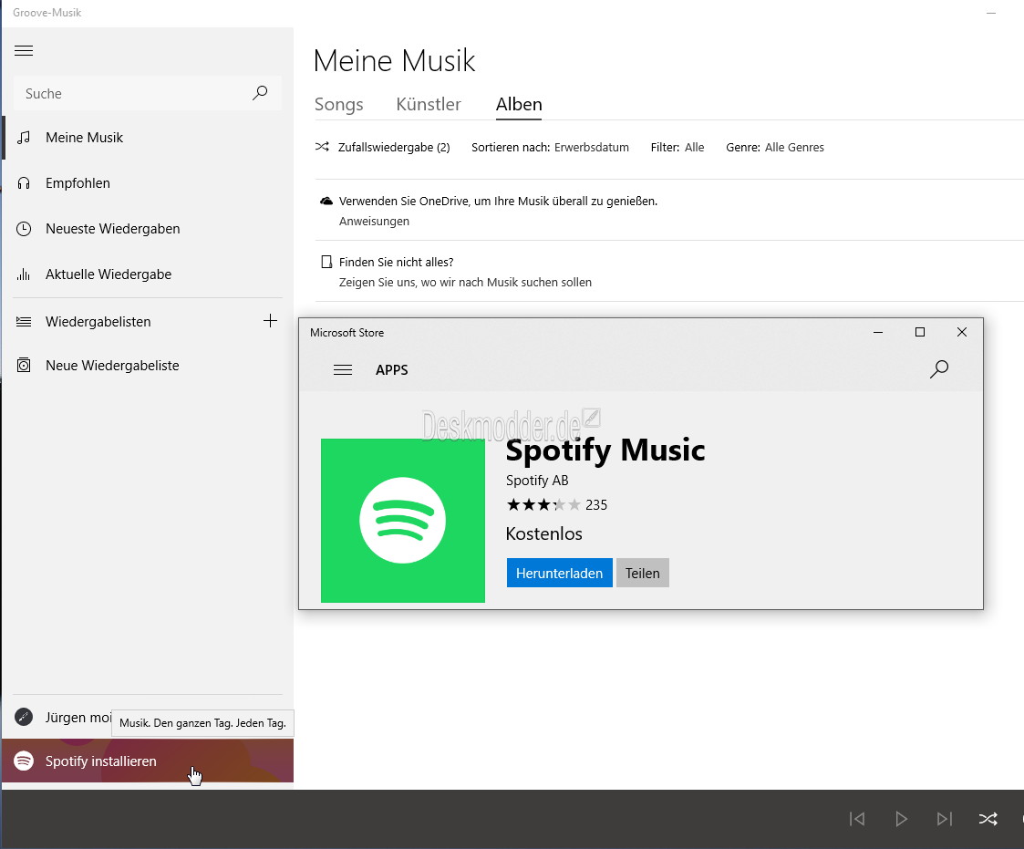
Task: Click Herunterladen to download Spotify
Action: (560, 573)
